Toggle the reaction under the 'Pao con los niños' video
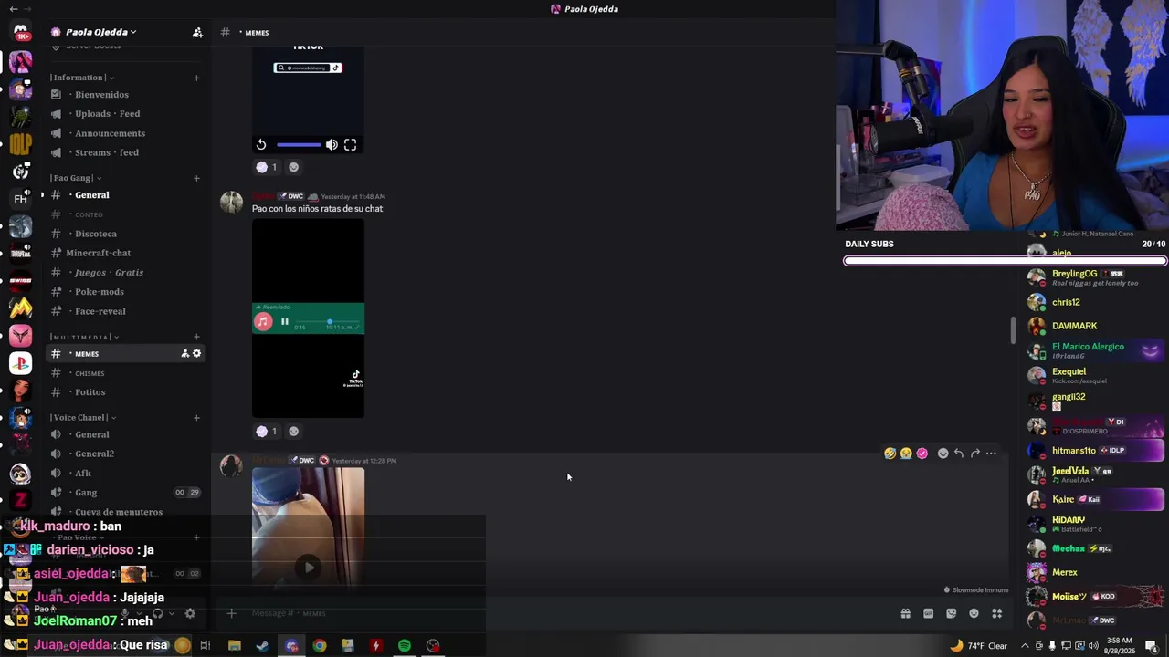 point(267,431)
